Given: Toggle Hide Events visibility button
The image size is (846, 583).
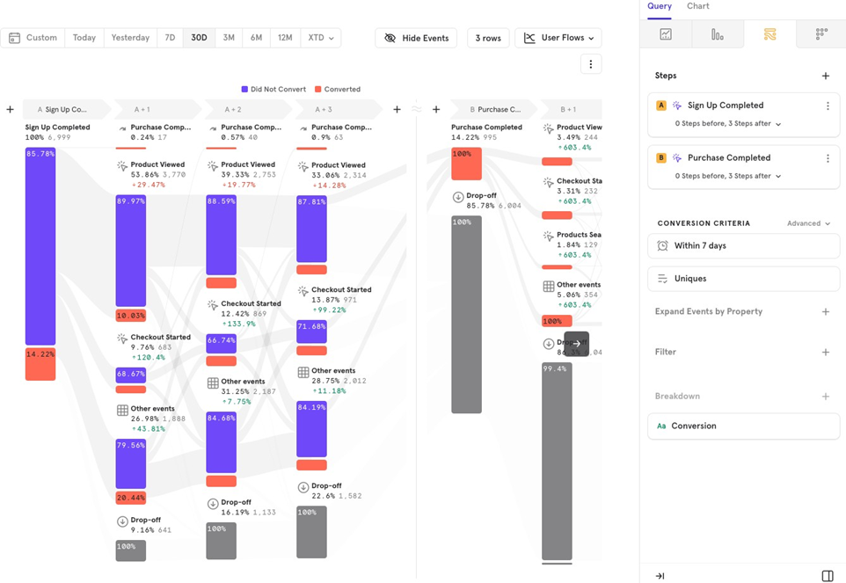Looking at the screenshot, I should coord(417,38).
